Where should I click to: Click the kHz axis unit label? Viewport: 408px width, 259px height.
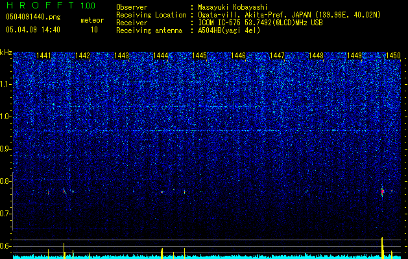[6, 52]
